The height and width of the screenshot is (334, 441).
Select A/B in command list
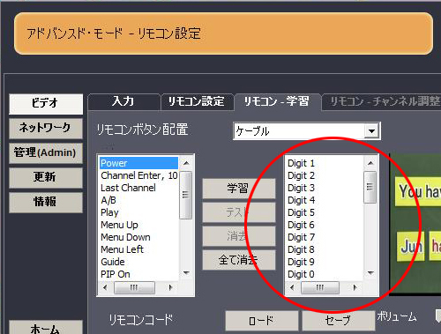pos(139,200)
